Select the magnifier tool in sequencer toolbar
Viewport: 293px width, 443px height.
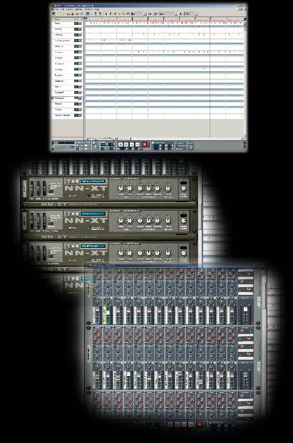click(x=124, y=14)
